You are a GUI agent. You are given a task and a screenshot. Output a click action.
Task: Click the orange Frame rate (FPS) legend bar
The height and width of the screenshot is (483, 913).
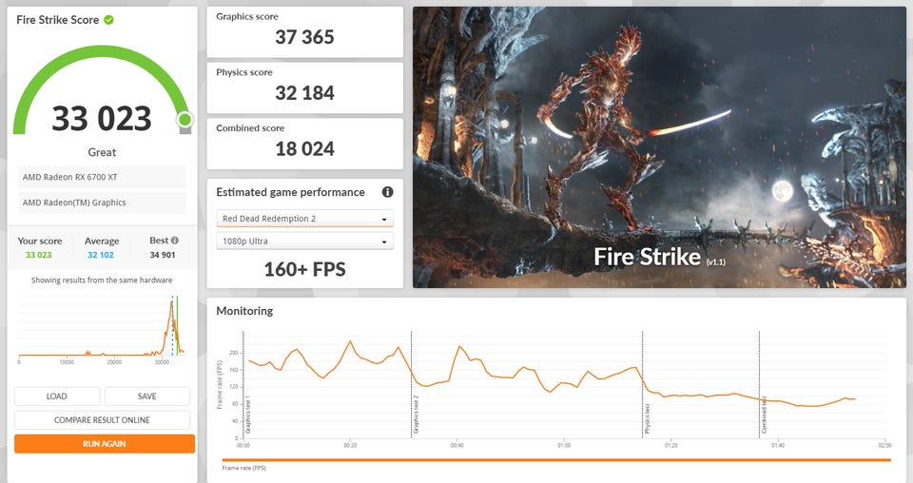(x=556, y=460)
